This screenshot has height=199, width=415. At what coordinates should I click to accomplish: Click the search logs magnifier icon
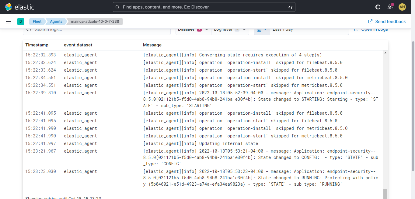click(x=29, y=29)
